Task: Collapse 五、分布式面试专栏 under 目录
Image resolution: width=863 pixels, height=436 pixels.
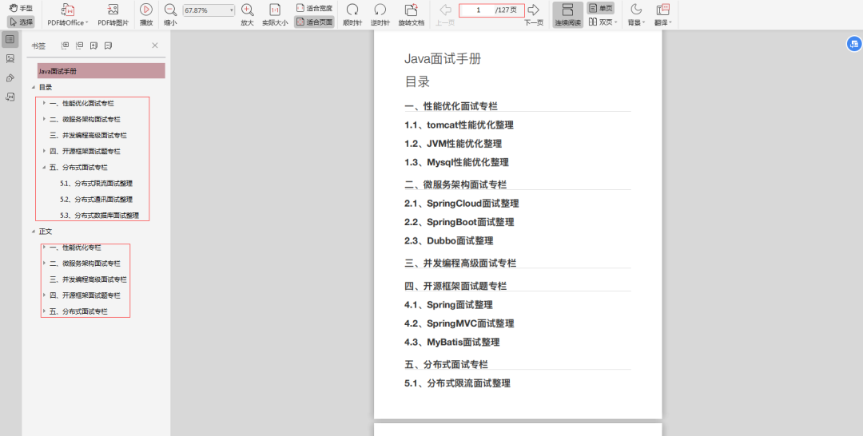Action: [45, 167]
